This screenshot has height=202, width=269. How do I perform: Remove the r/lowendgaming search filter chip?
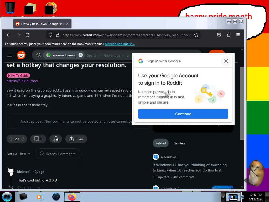(x=81, y=55)
